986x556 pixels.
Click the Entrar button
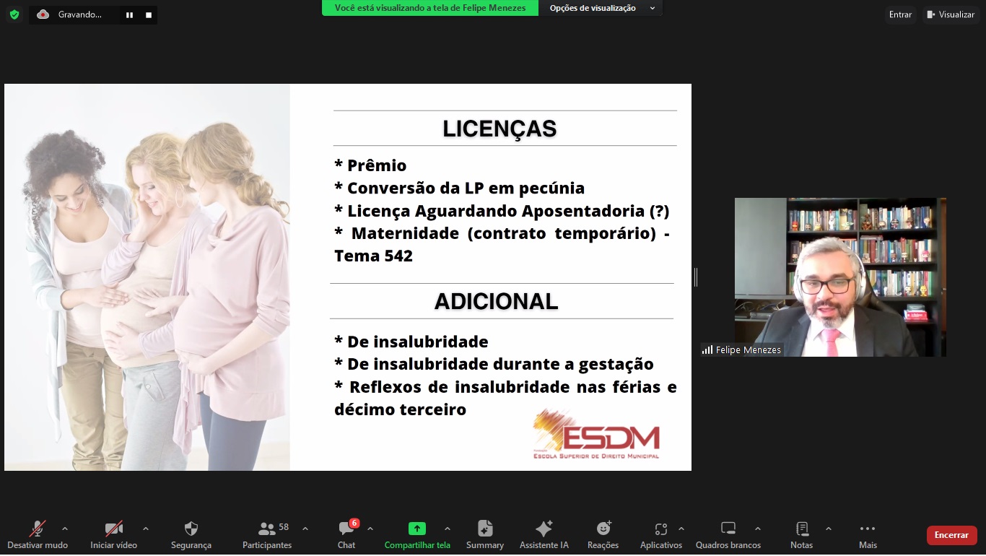[900, 14]
